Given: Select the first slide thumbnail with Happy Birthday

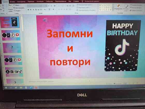Looking at the screenshot, I should (x=10, y=22).
